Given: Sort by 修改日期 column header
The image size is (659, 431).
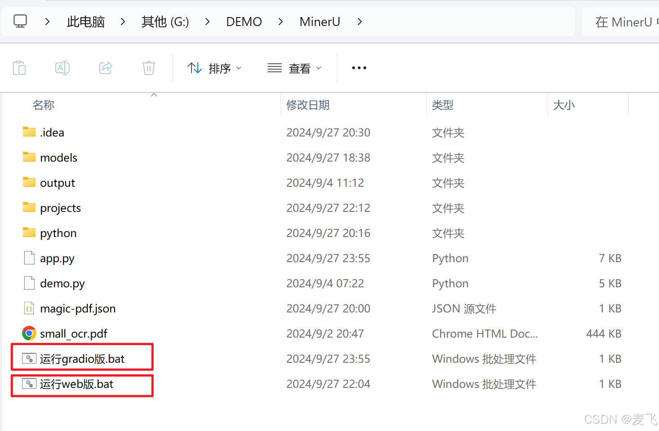Looking at the screenshot, I should [308, 105].
